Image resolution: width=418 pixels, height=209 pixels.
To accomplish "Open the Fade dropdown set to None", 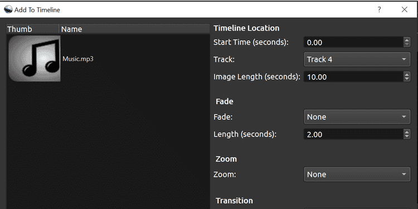I will pos(357,117).
